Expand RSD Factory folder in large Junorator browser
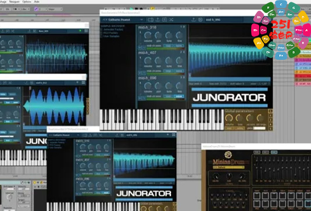The width and height of the screenshot is (311, 211). click(x=110, y=33)
